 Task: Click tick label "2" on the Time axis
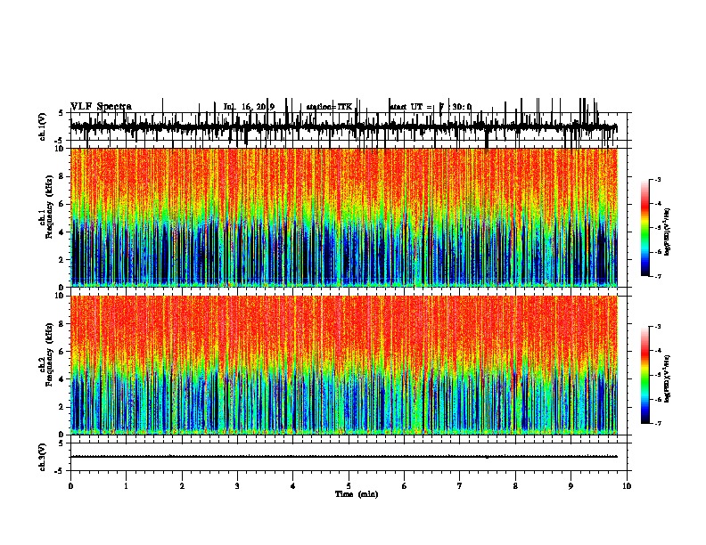(182, 486)
